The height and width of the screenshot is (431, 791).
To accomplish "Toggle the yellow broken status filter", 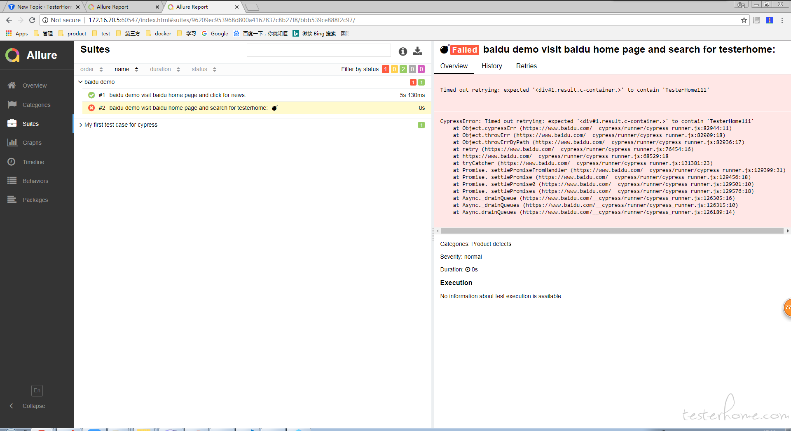I will pyautogui.click(x=394, y=69).
